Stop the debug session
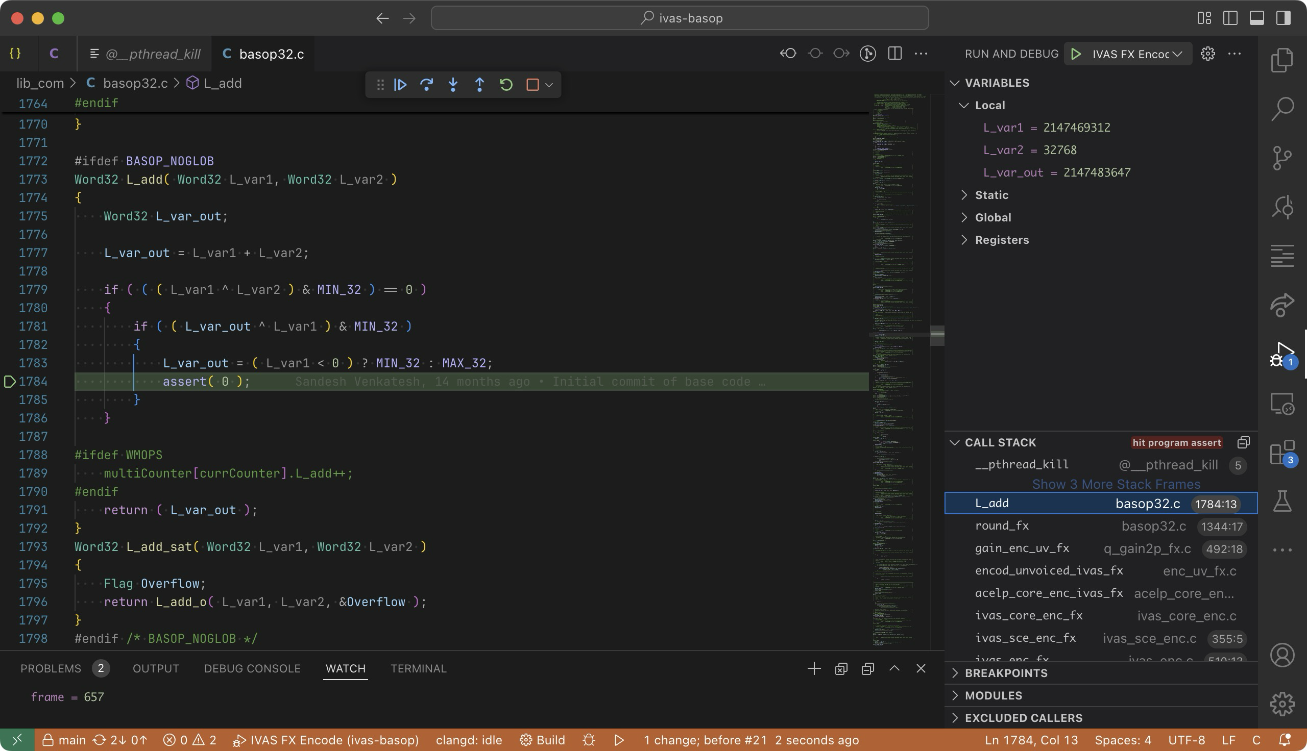1307x751 pixels. 533,85
